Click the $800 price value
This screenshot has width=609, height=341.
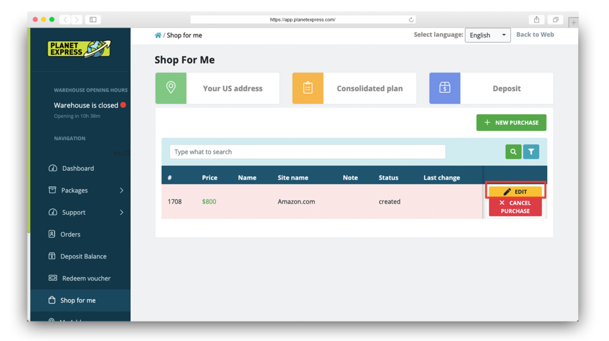pyautogui.click(x=209, y=201)
